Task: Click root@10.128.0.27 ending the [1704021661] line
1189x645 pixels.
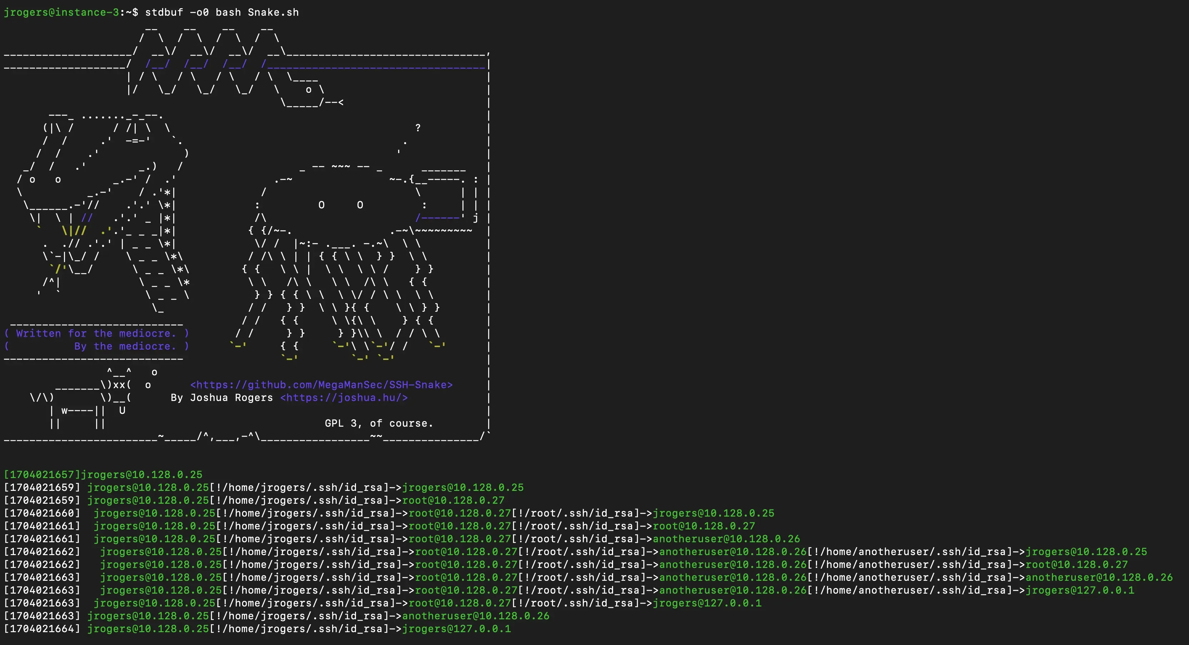Action: (703, 526)
